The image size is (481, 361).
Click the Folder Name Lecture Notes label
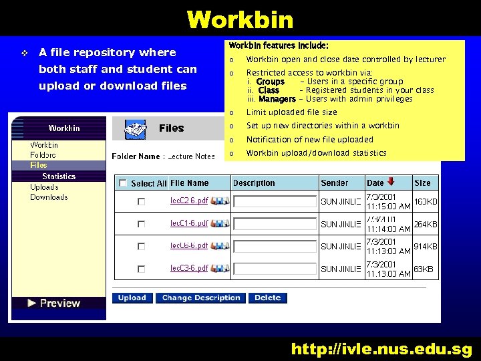[x=163, y=156]
